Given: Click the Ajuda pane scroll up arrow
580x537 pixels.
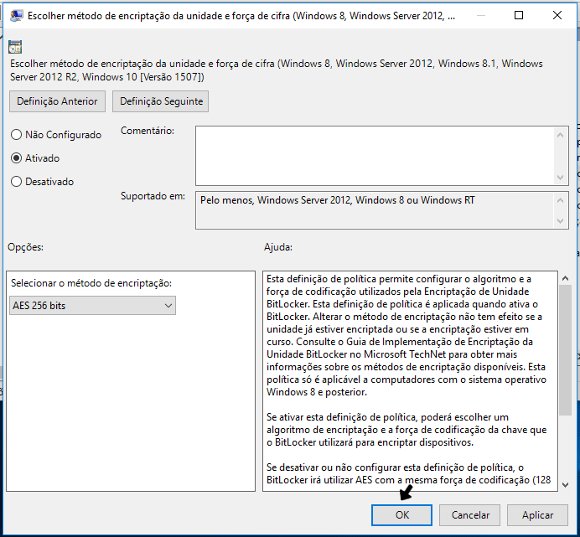Looking at the screenshot, I should tap(565, 278).
